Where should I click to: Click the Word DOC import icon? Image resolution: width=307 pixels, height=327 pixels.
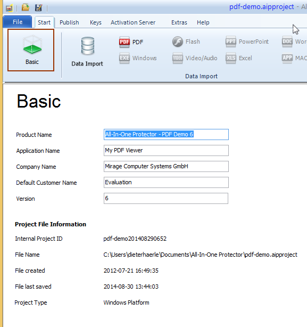tap(287, 42)
